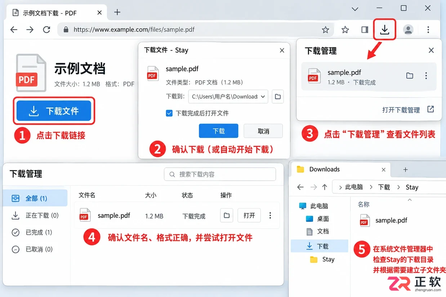Click the Downloads tab in file explorer

coord(341,169)
